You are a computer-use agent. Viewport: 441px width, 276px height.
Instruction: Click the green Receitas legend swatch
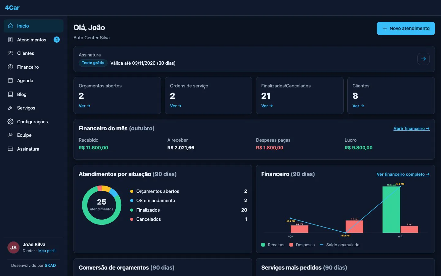pos(263,245)
